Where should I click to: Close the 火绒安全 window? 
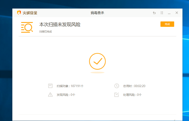click(177, 13)
